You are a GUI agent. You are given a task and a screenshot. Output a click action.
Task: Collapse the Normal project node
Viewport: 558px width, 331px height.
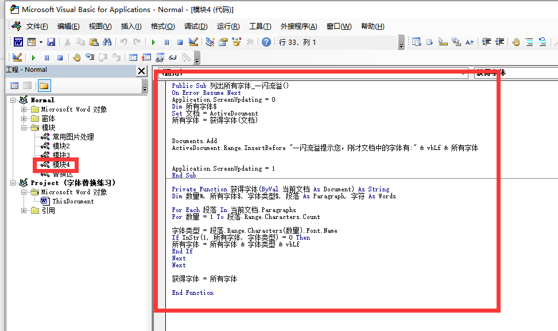click(x=13, y=100)
